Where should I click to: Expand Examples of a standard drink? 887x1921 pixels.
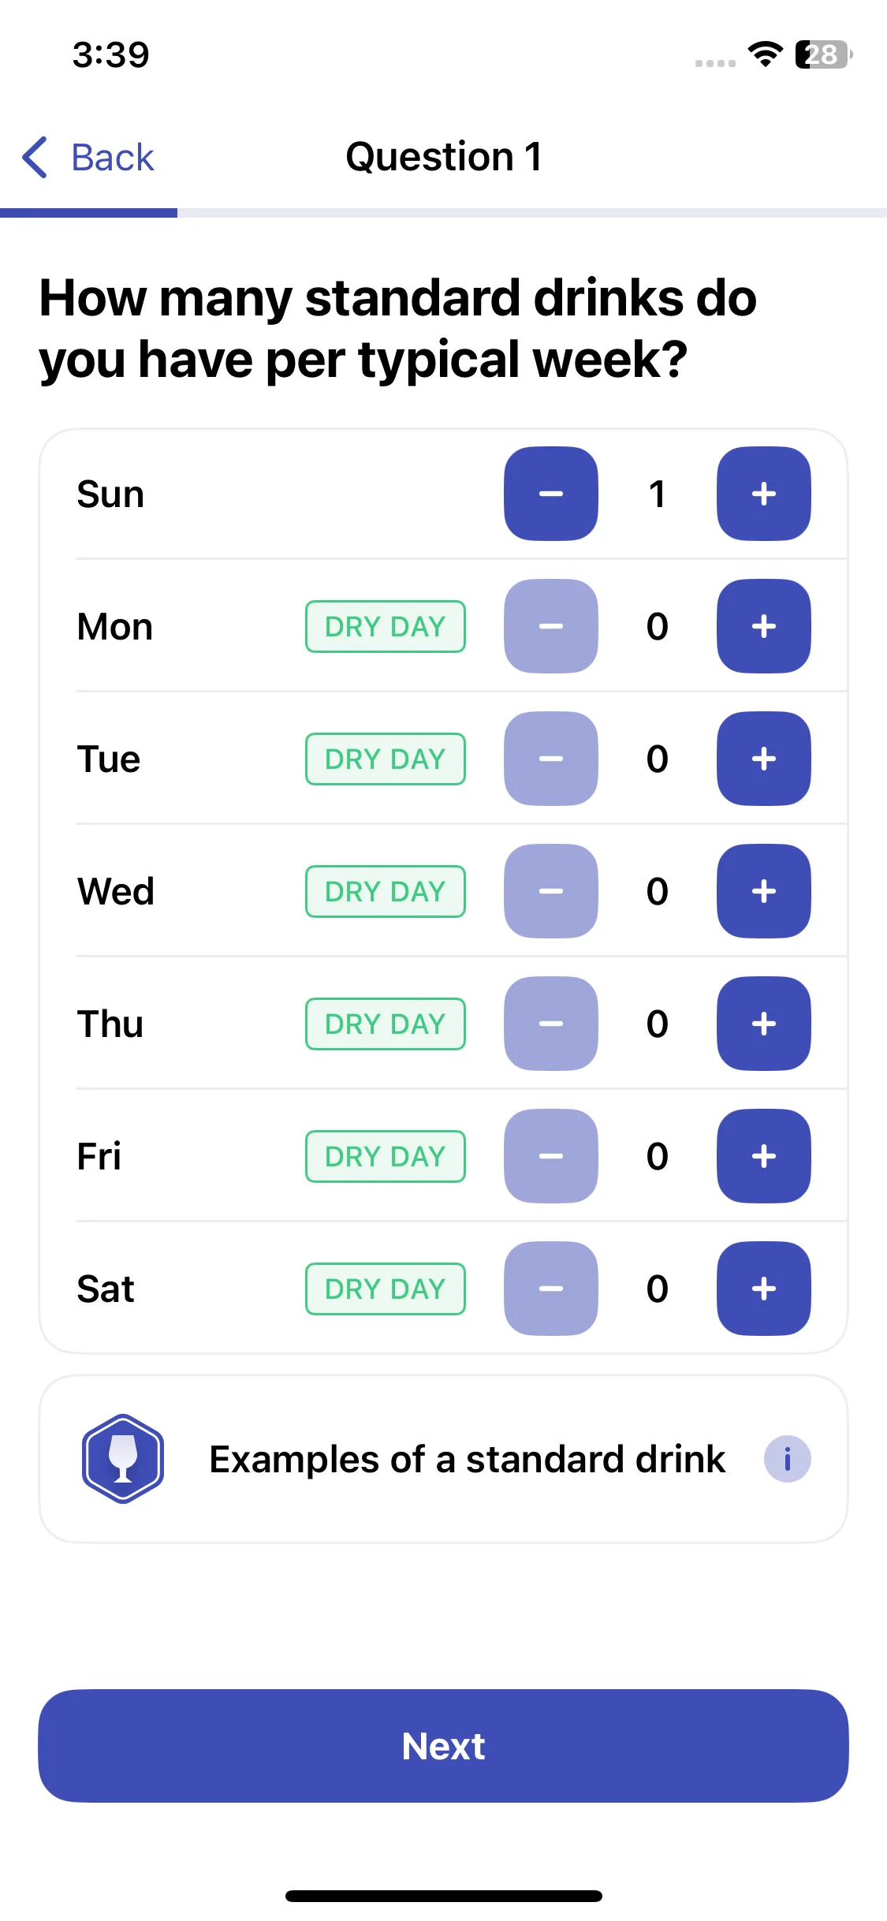tap(443, 1459)
